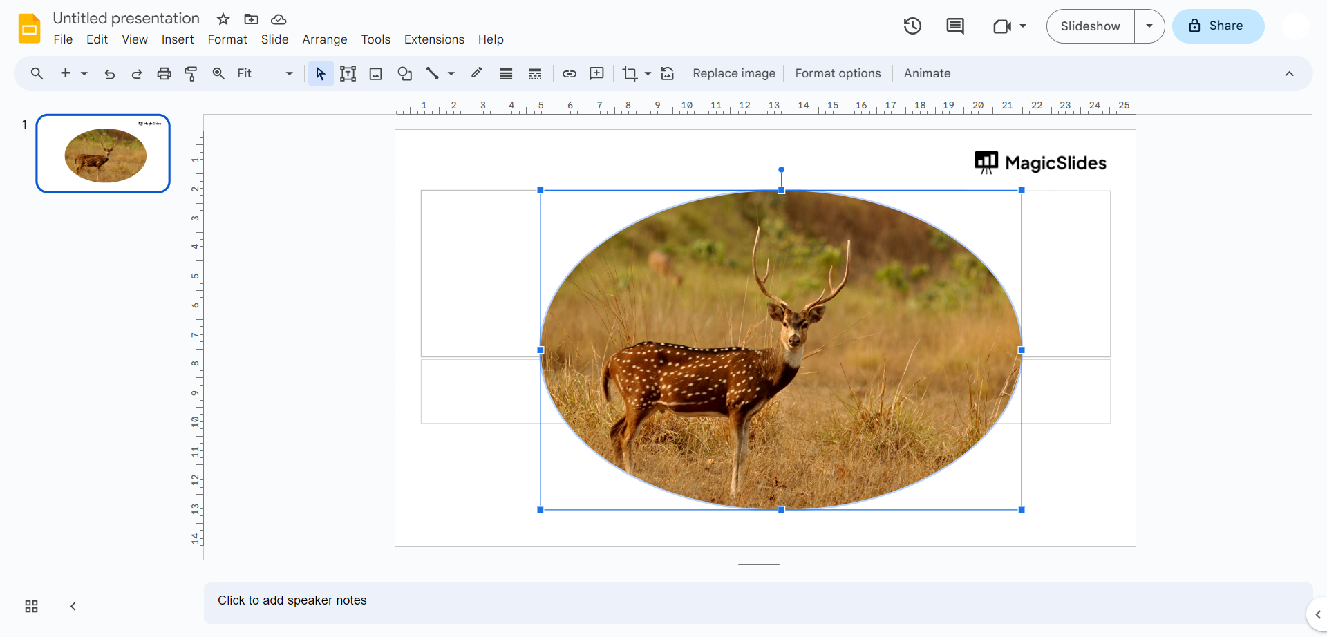Select slide 1 thumbnail with deer

pos(103,153)
